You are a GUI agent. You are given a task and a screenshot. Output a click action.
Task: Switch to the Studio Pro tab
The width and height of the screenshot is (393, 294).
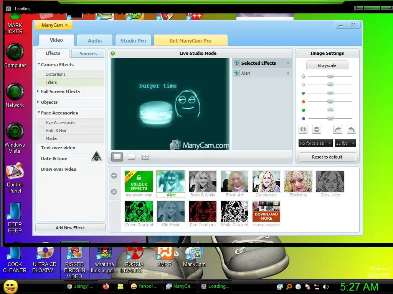pos(133,41)
